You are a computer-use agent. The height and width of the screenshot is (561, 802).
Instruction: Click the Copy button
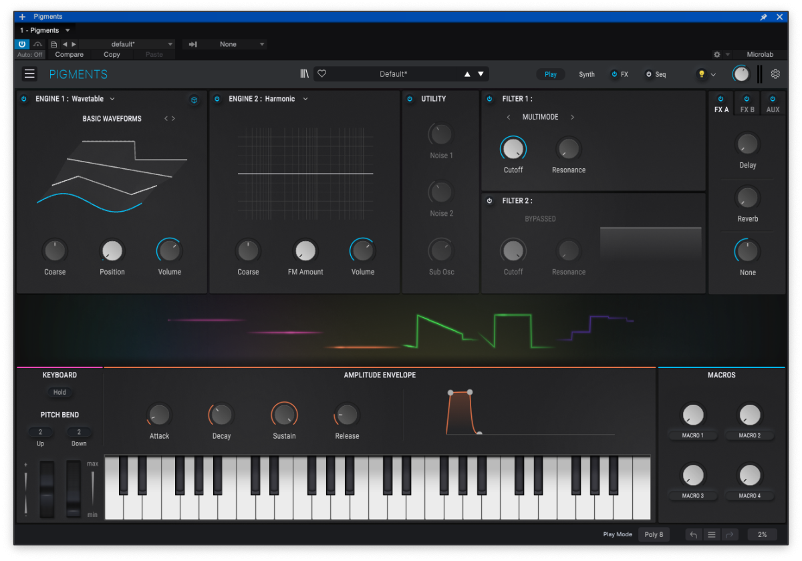pyautogui.click(x=112, y=55)
